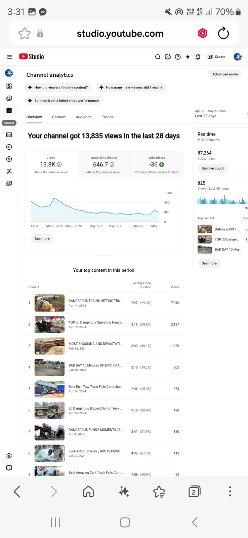
Task: Click thumbnail of Luckiest or Unlucky video
Action: coord(49,453)
